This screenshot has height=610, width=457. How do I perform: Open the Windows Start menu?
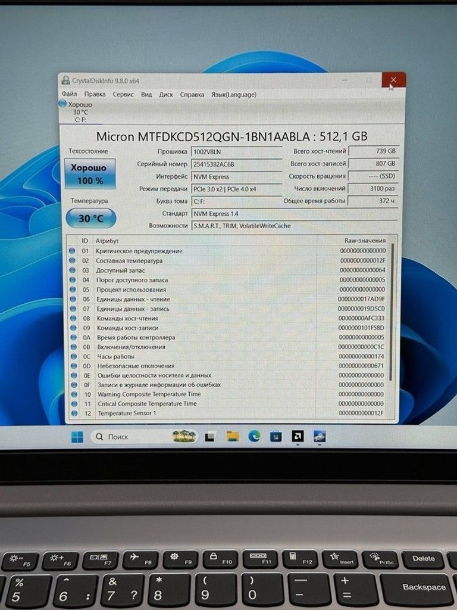pyautogui.click(x=77, y=437)
